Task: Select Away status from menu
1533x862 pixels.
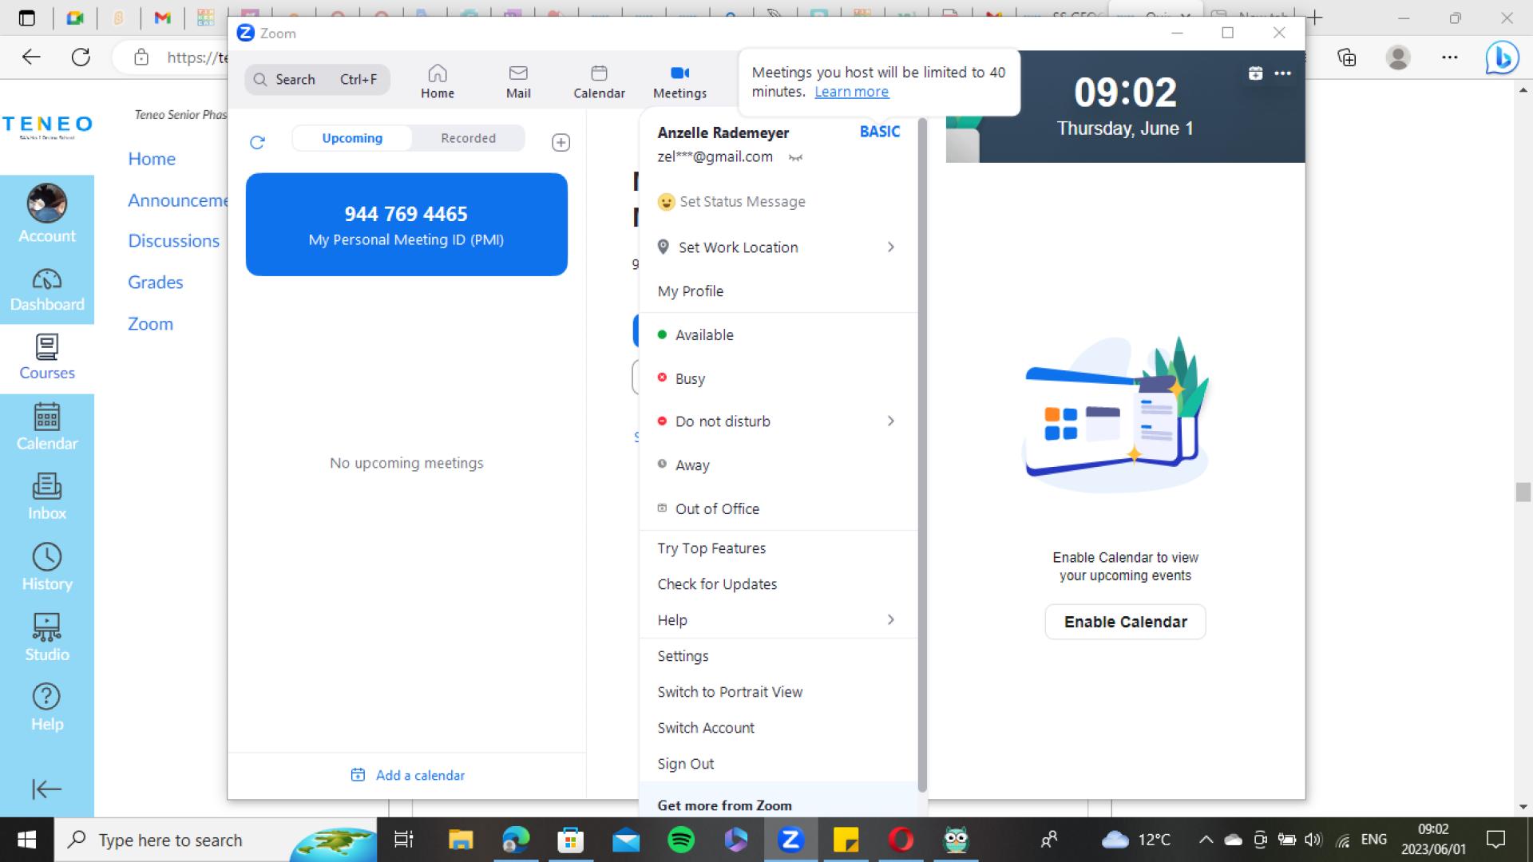Action: 691,465
